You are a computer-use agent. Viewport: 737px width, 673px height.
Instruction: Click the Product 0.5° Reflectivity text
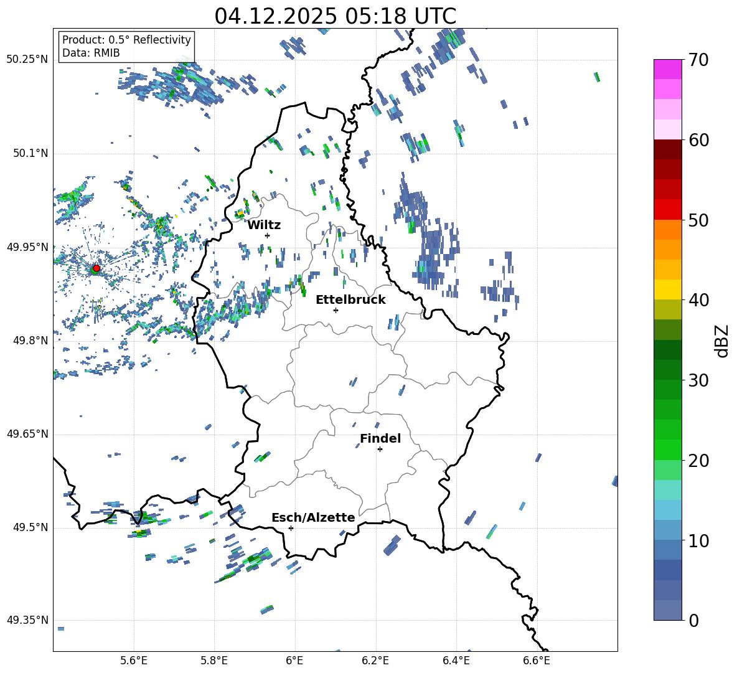coord(126,40)
